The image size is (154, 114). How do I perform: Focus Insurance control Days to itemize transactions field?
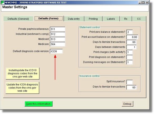131,87
